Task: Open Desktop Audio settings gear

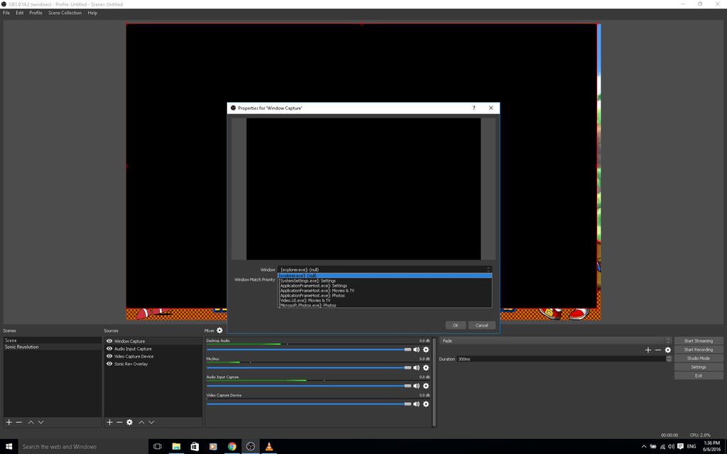Action: tap(426, 350)
